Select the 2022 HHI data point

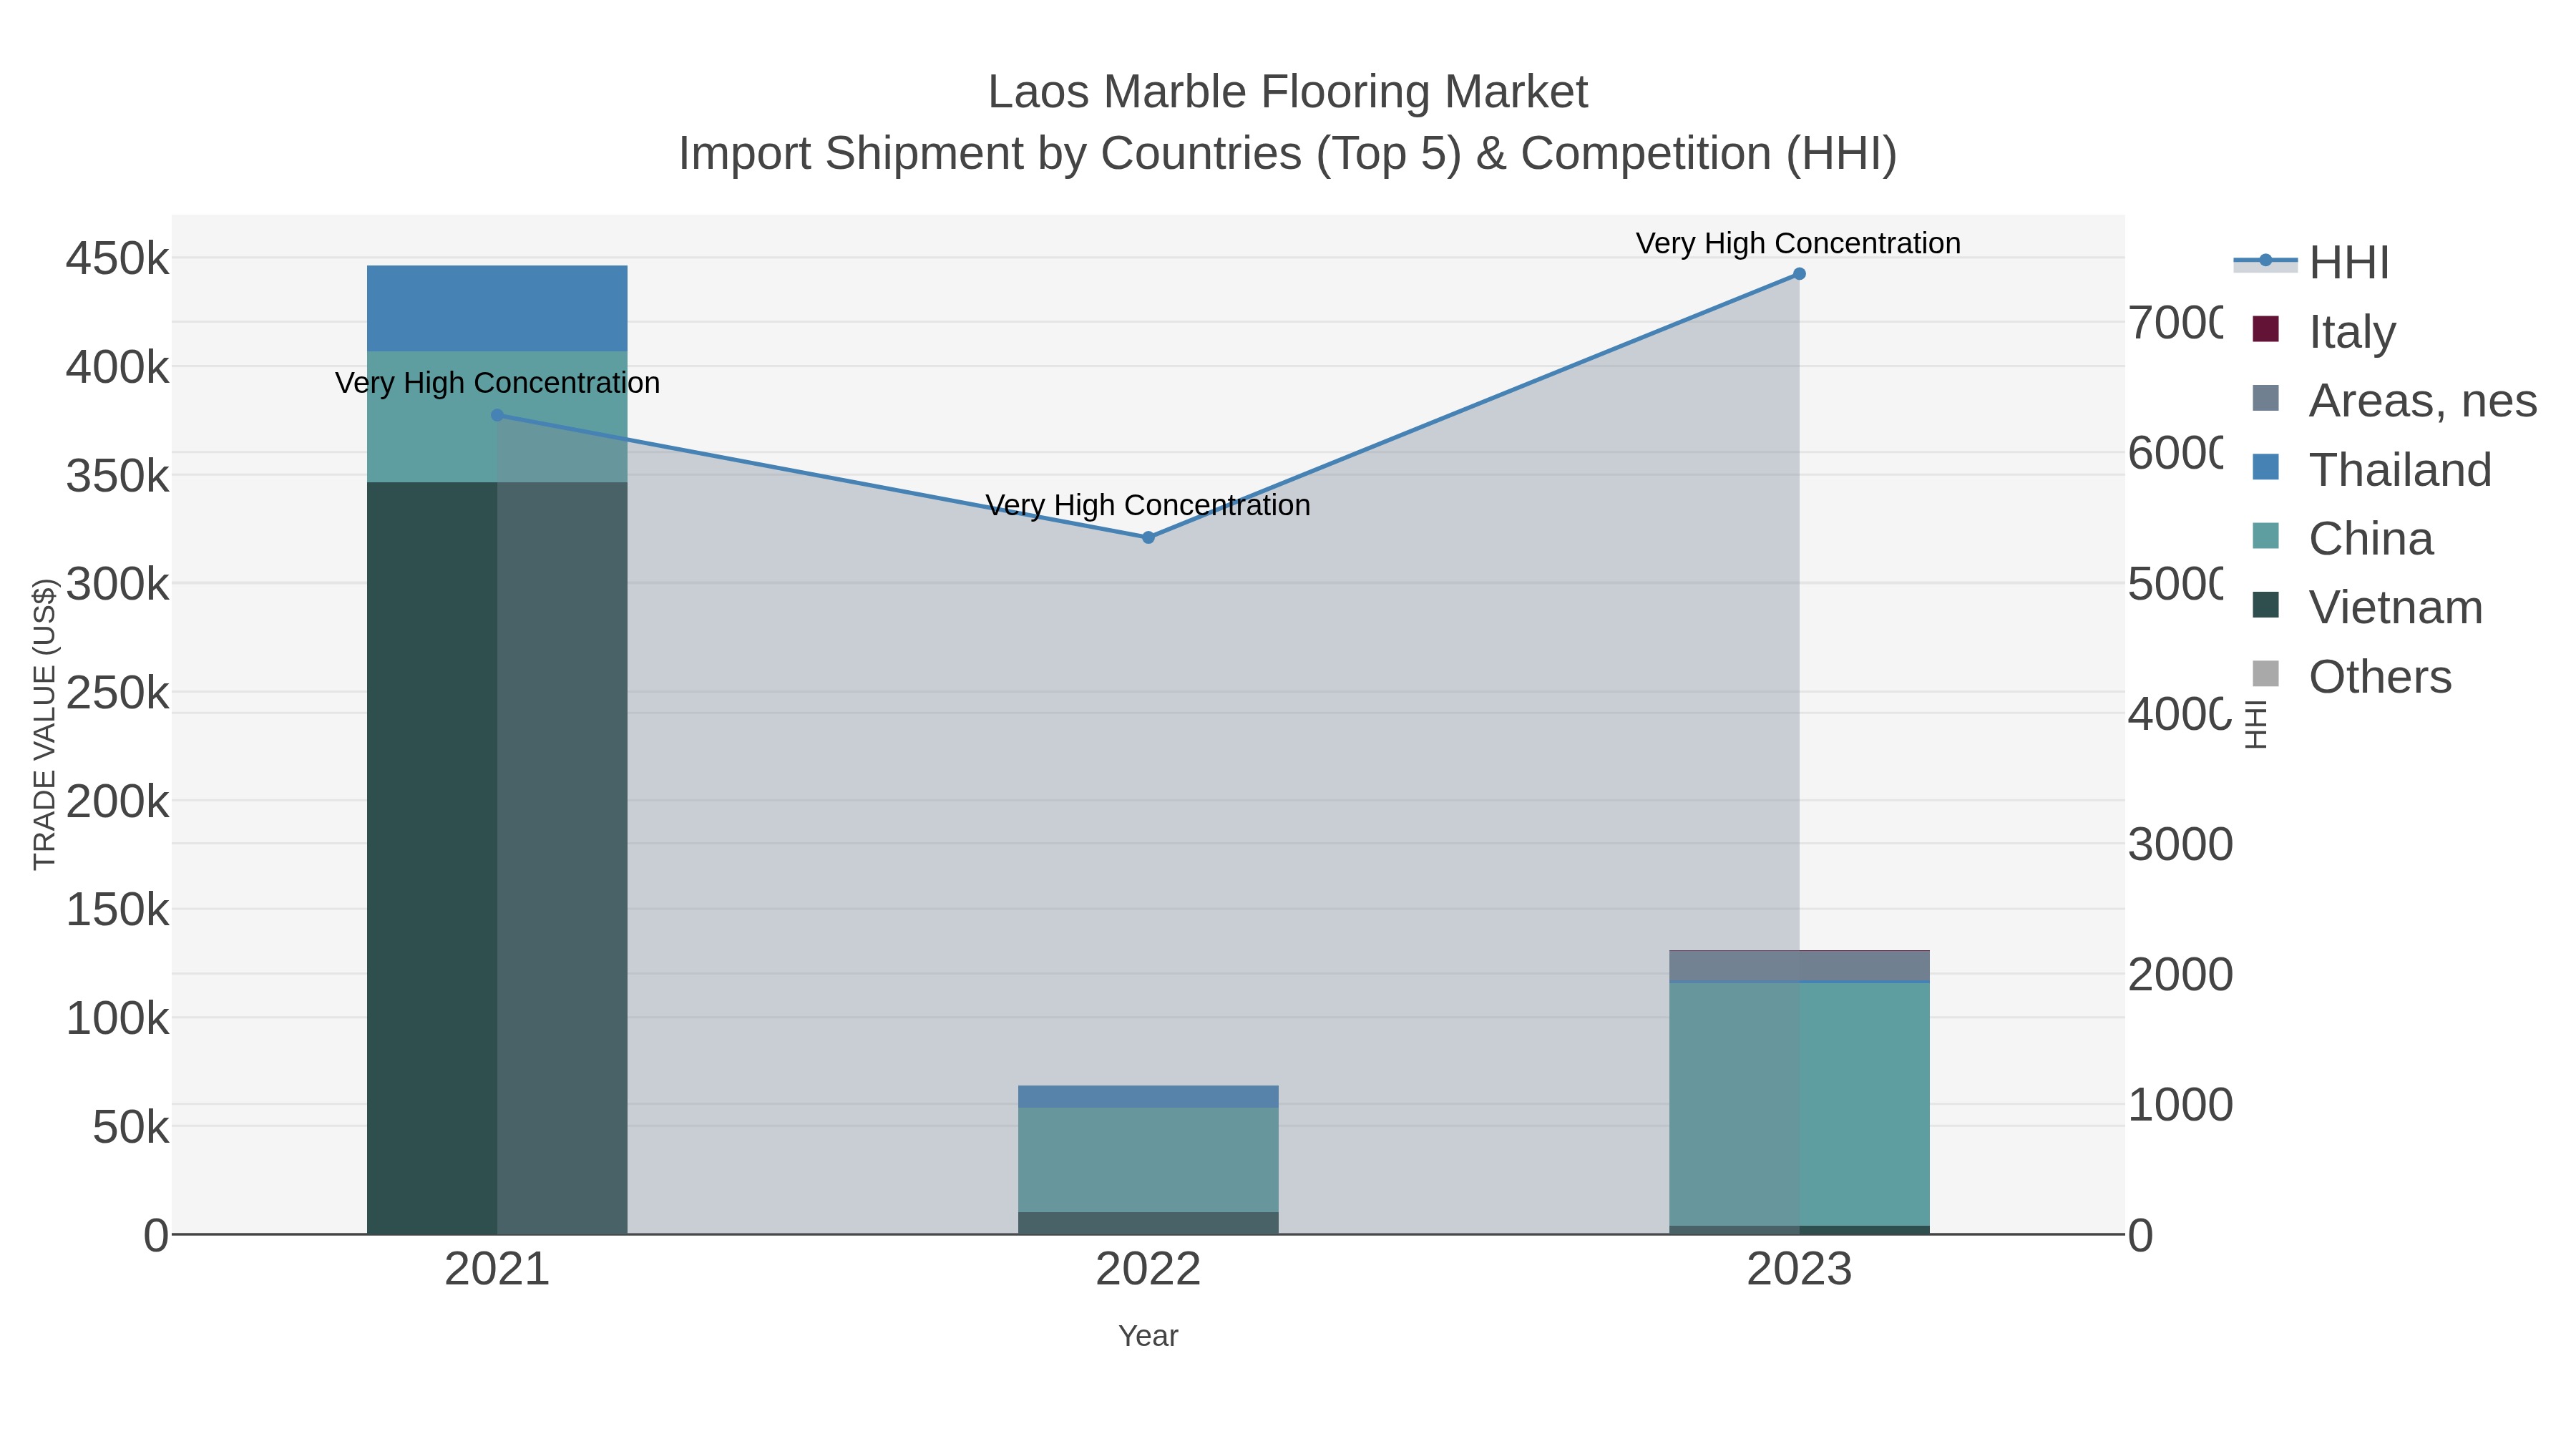coord(1148,537)
